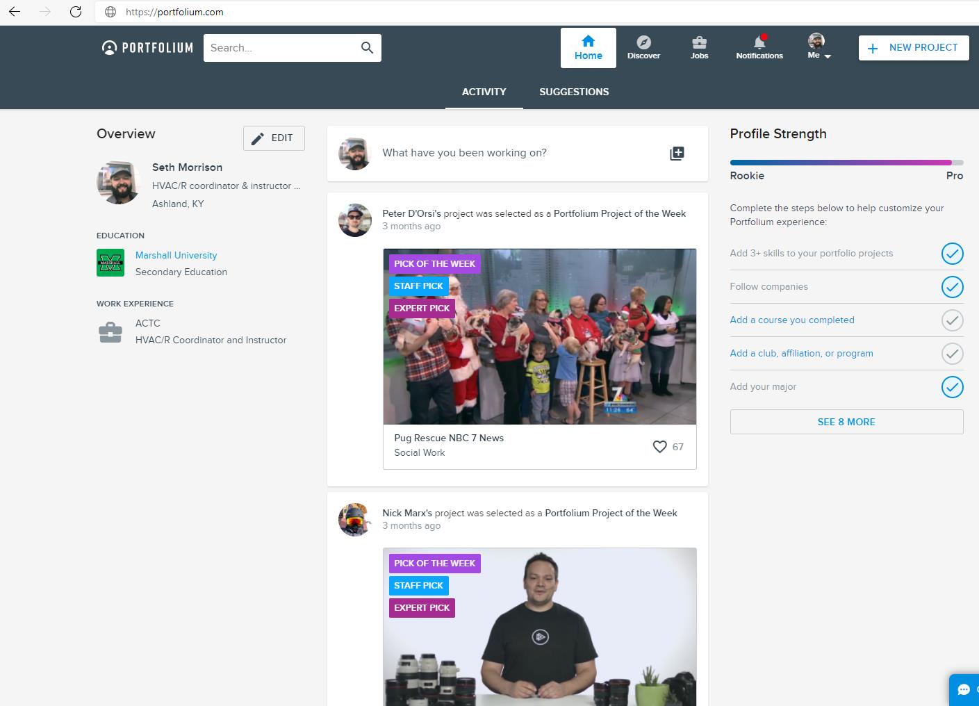
Task: Select the ACTIVITY tab
Action: pos(484,92)
